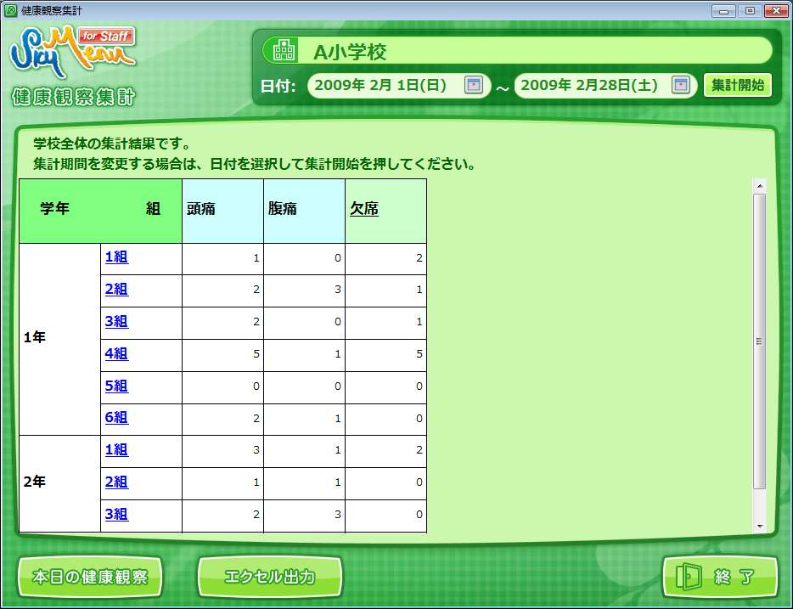Select the 1年 grade row label
793x609 pixels.
pos(35,337)
